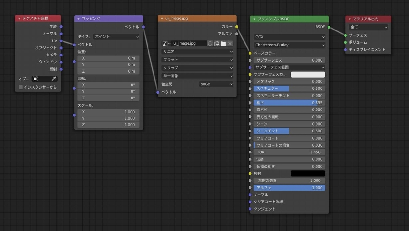The width and height of the screenshot is (409, 231).
Task: Open a file browser using the folder icon
Action: tap(223, 43)
